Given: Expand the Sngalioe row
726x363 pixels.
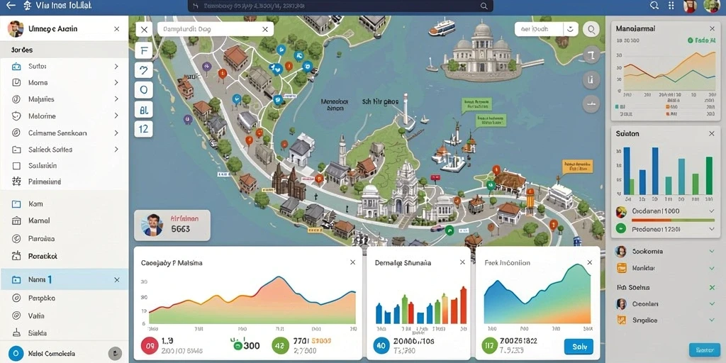Looking at the screenshot, I should [712, 320].
